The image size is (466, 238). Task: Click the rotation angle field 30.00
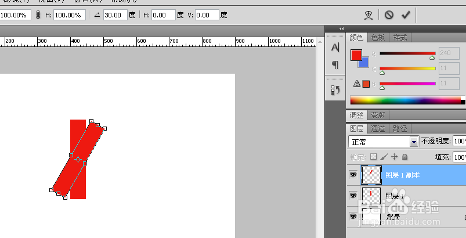tap(115, 15)
